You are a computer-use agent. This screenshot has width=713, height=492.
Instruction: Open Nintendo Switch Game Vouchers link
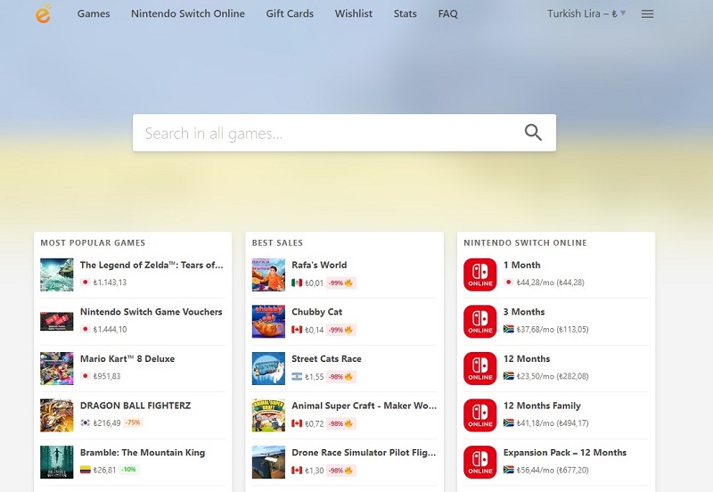coord(152,312)
